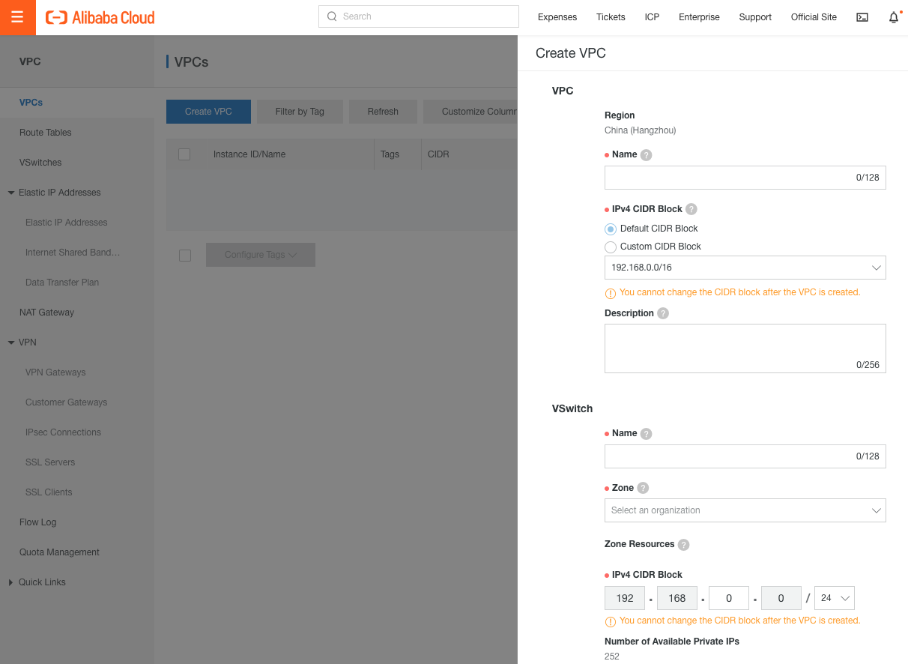Click the third octet CIDR field

coord(729,598)
